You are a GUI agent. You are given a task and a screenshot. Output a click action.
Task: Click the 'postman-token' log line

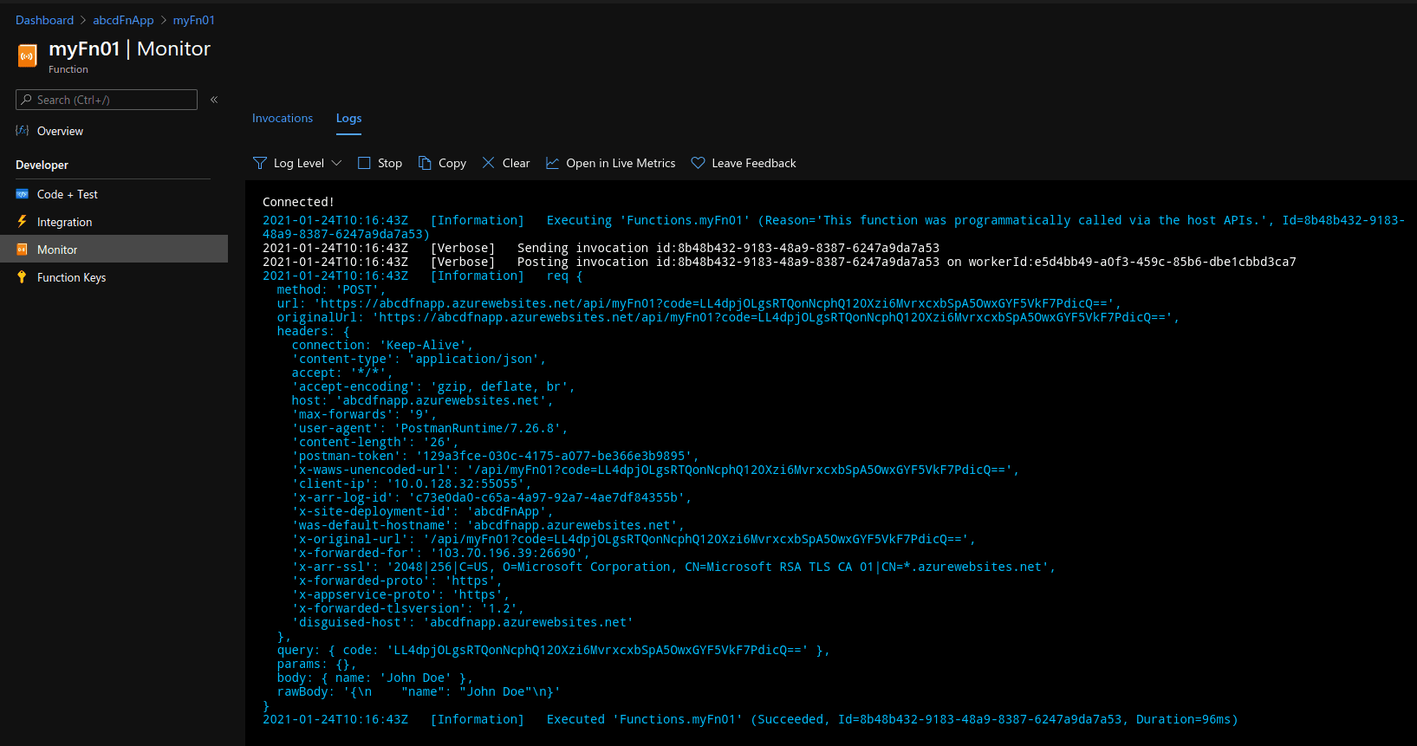[x=495, y=456]
